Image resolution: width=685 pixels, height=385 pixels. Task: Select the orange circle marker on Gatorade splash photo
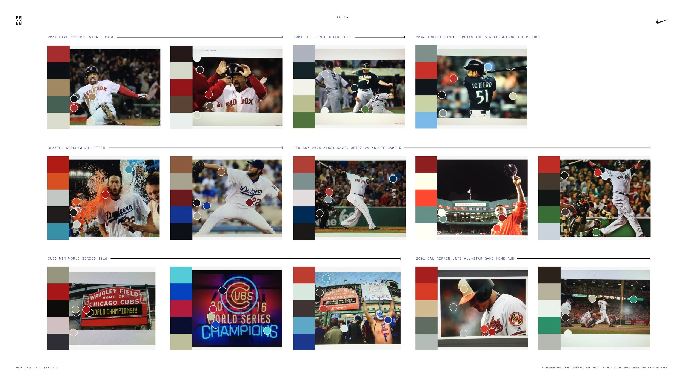click(77, 201)
